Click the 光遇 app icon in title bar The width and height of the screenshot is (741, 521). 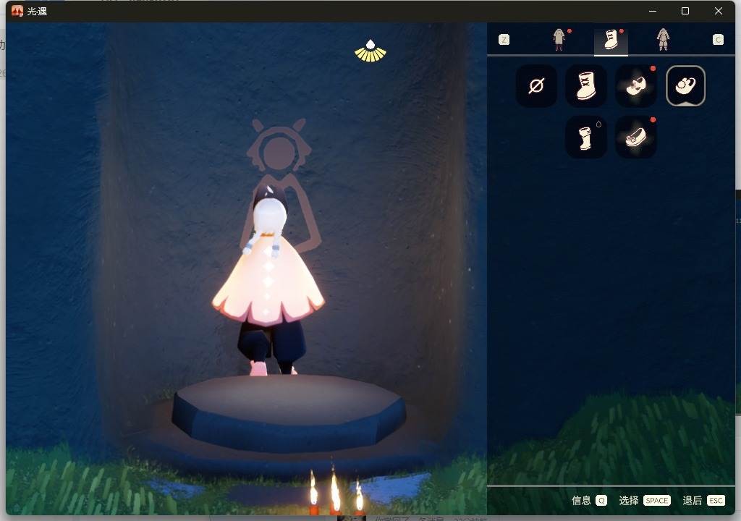tap(17, 11)
